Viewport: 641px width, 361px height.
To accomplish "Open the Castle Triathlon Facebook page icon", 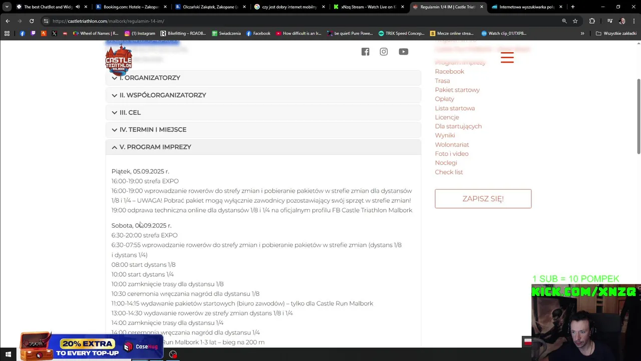I will point(366,52).
